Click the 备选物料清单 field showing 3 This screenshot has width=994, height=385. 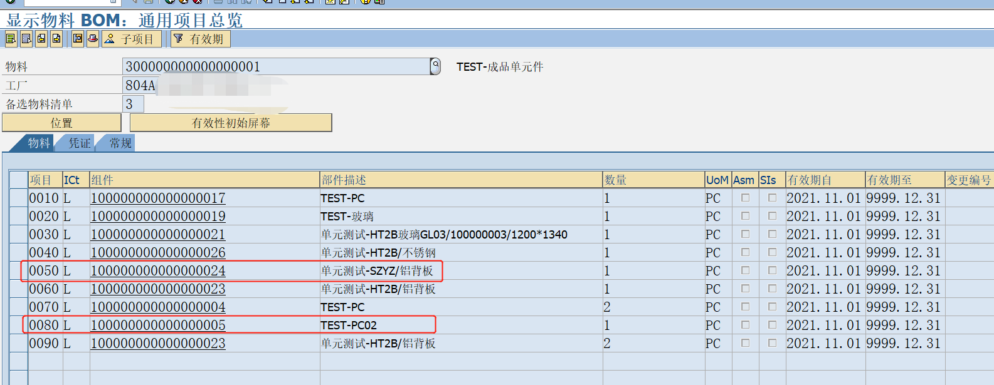133,104
